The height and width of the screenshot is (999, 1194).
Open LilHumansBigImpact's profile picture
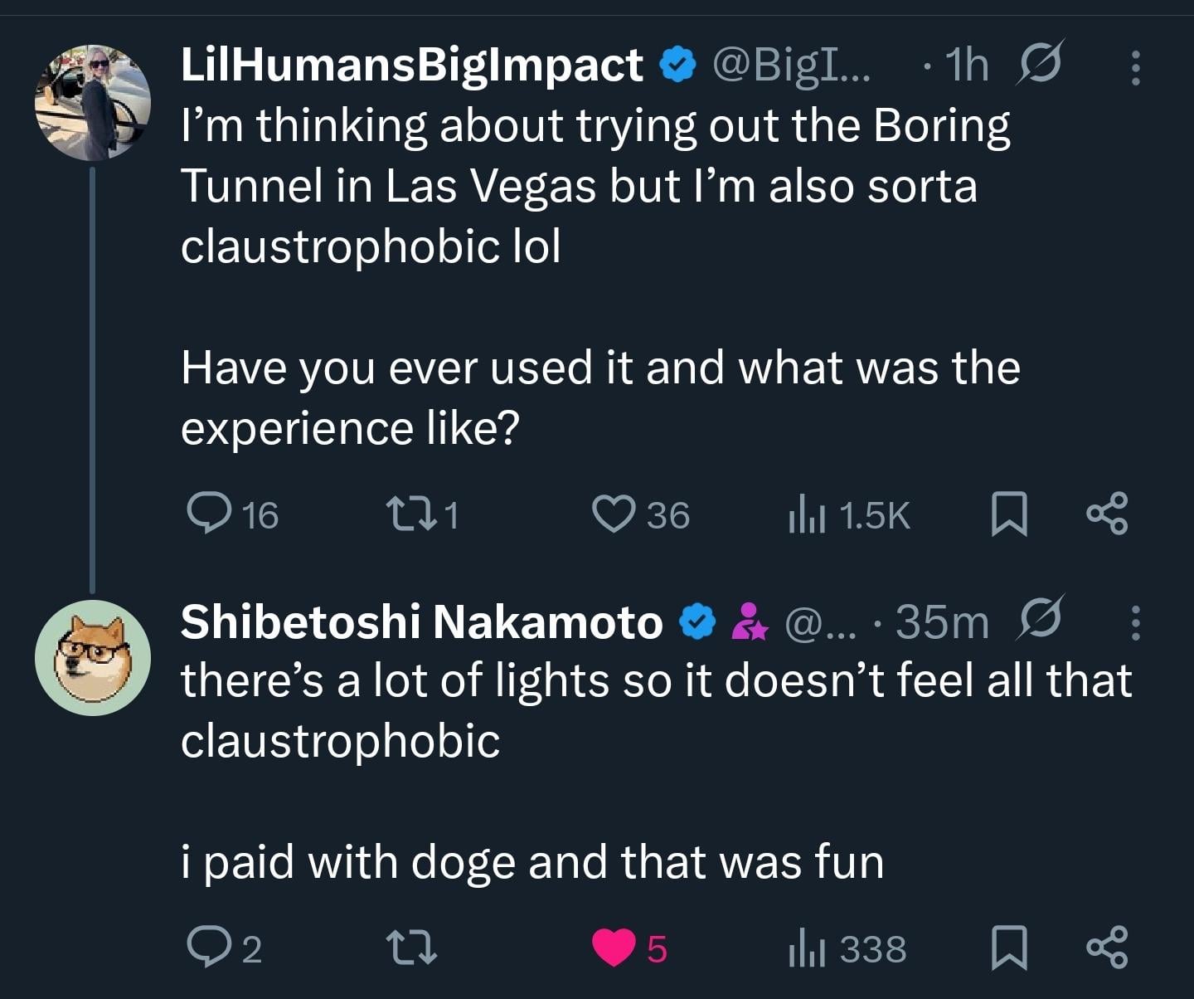(93, 103)
